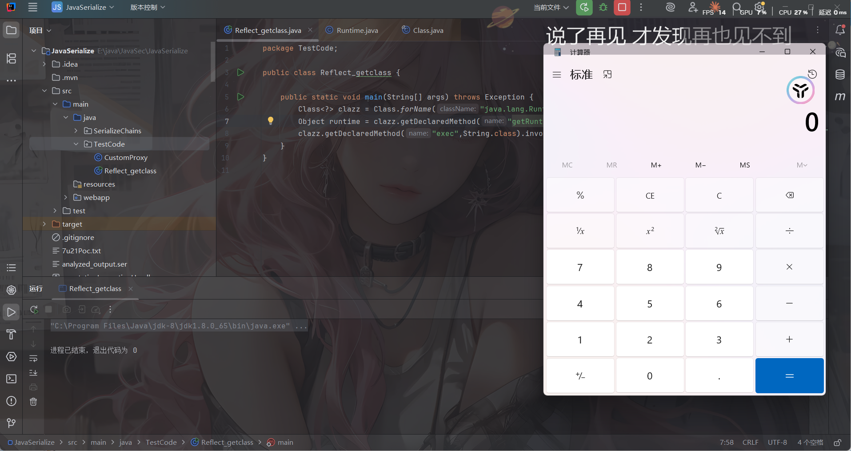
Task: Toggle the read-only lock icon in status bar
Action: coord(837,443)
